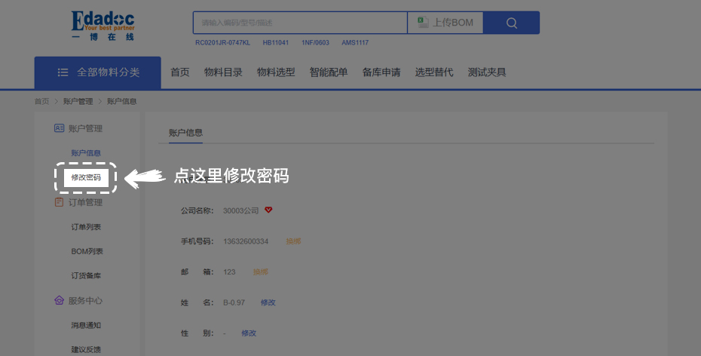The height and width of the screenshot is (356, 701).
Task: Open 消息通知 in the sidebar
Action: tap(86, 325)
